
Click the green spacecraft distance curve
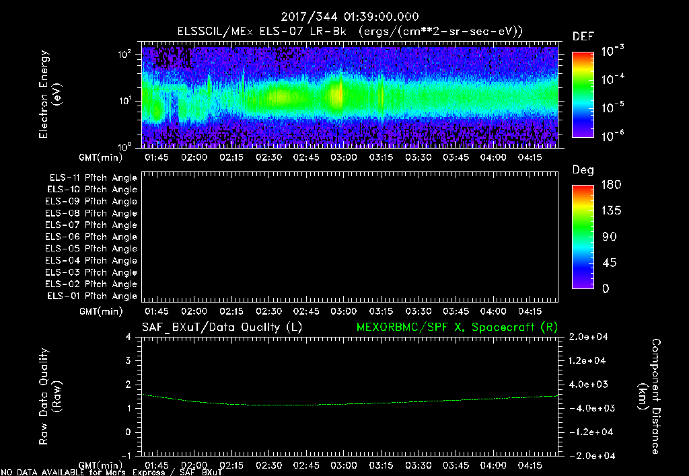350,404
